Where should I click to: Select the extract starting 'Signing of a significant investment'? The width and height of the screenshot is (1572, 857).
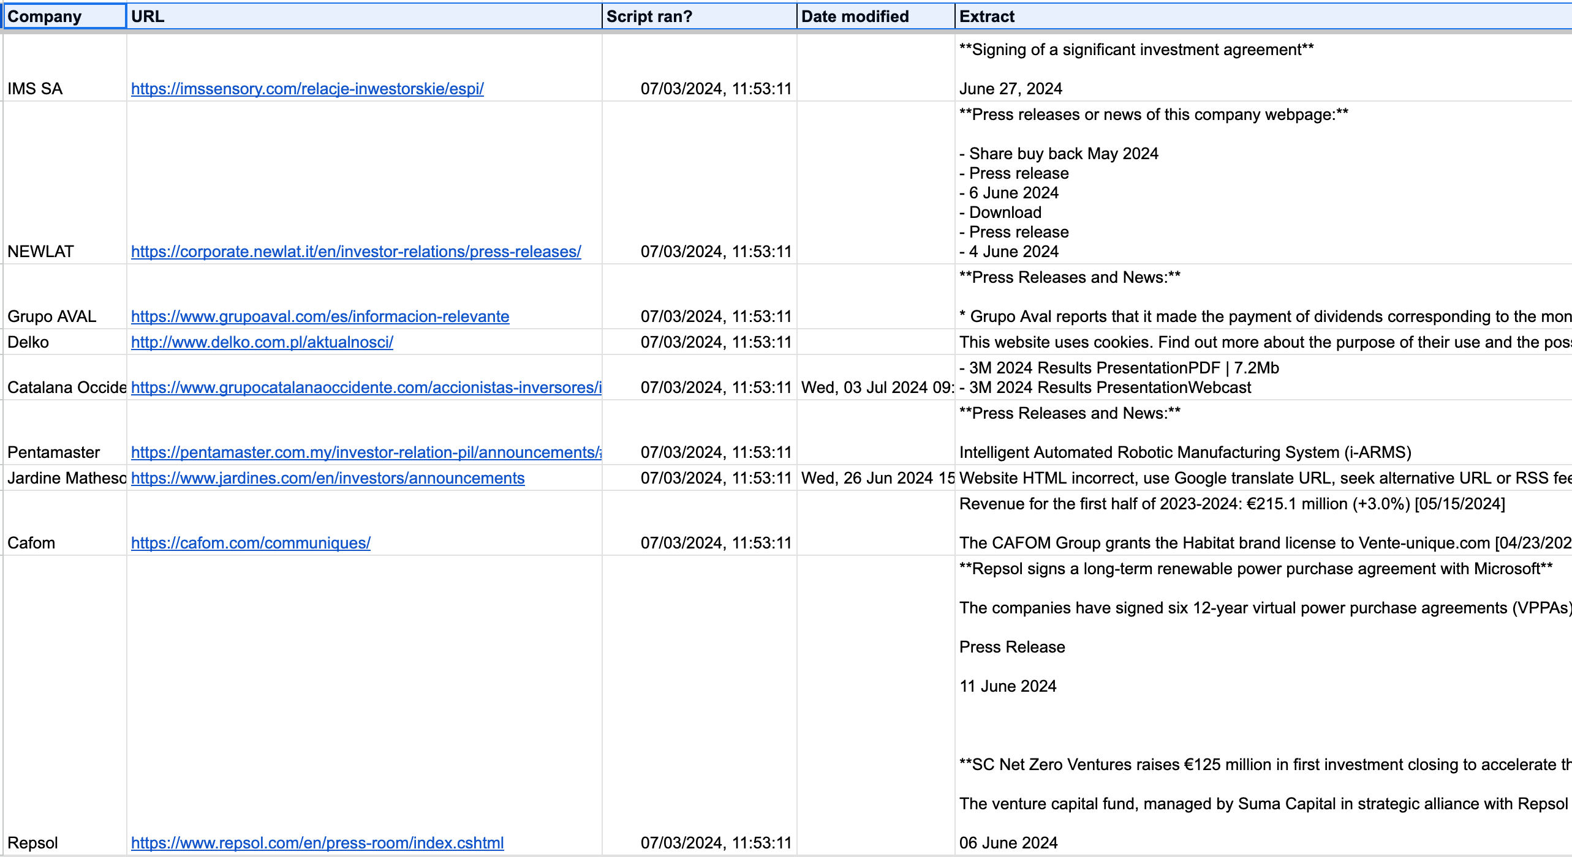1263,68
